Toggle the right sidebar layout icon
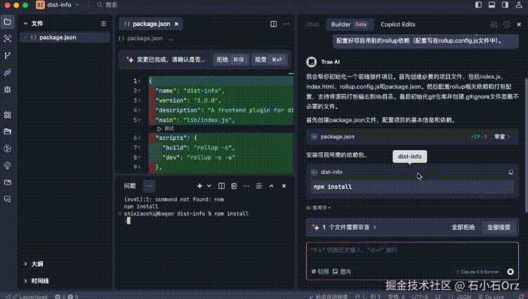This screenshot has width=528, height=299. point(505,5)
